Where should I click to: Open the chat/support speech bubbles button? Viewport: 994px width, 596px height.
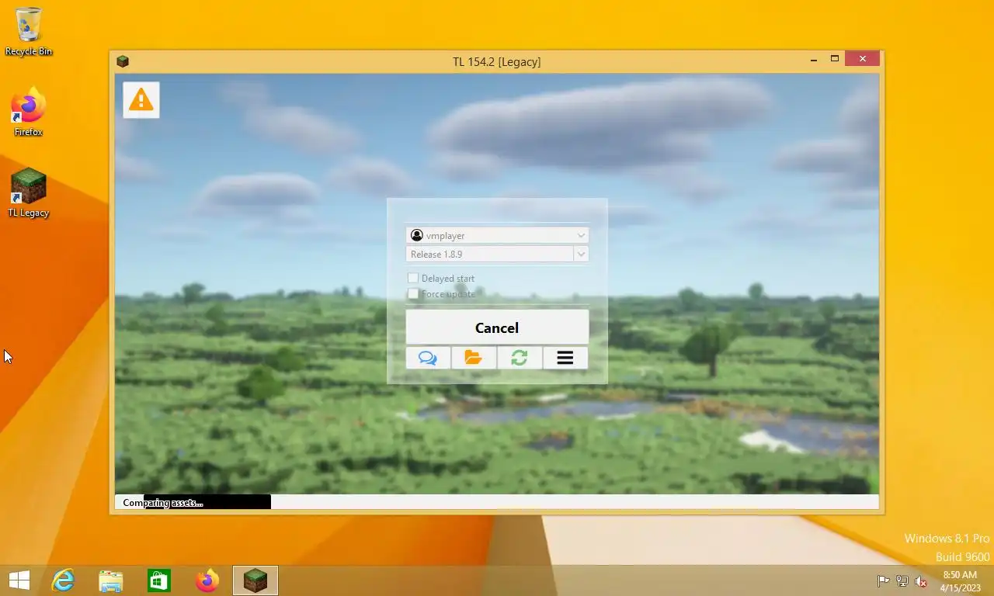coord(428,358)
